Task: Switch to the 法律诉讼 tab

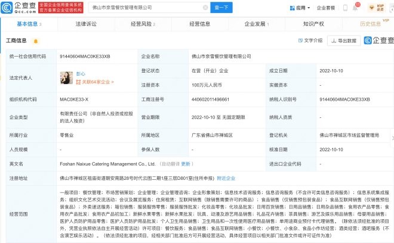Action: [85, 24]
